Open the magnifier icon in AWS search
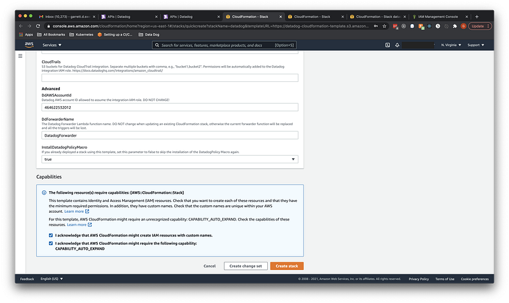This screenshot has height=303, width=509. point(157,45)
